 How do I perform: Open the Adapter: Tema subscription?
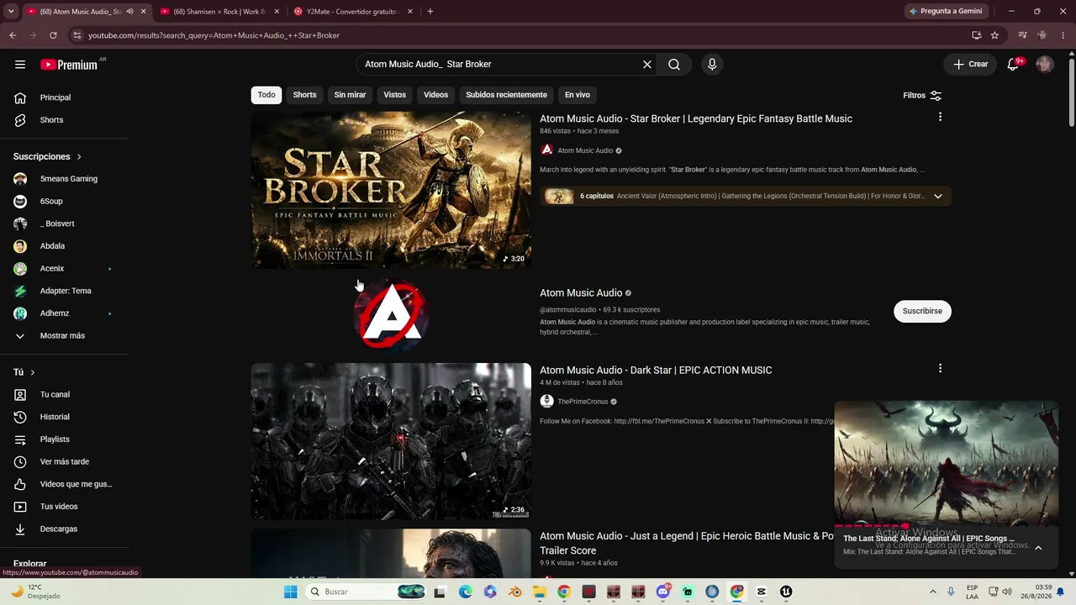pyautogui.click(x=65, y=291)
